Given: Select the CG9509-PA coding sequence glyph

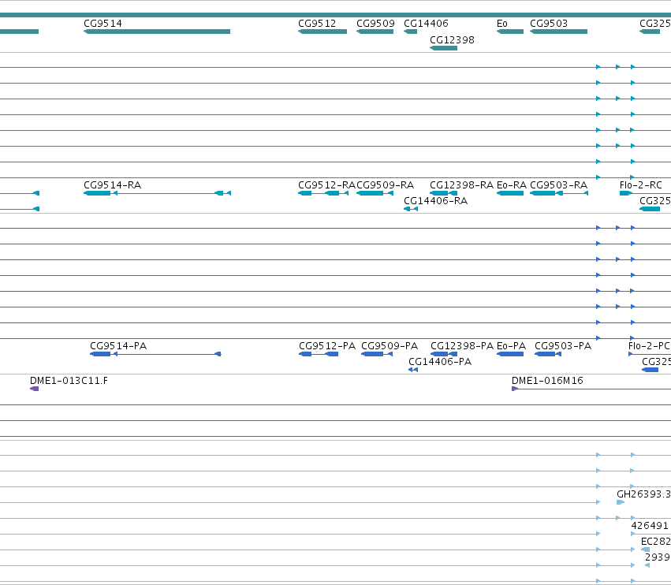Looking at the screenshot, I should [x=377, y=354].
